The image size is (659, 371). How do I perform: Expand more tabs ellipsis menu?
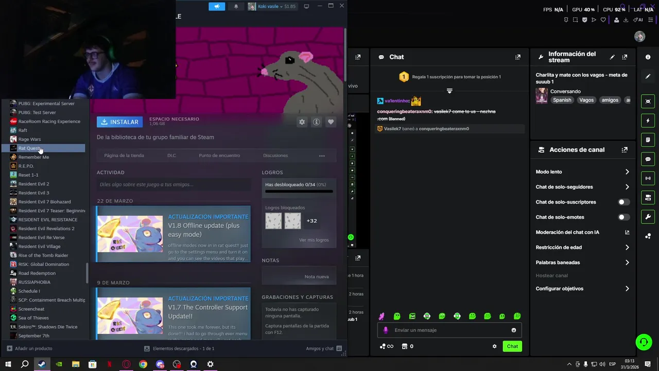(x=322, y=156)
